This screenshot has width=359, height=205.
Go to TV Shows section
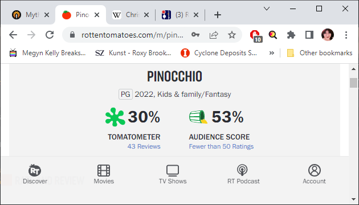[x=173, y=174]
